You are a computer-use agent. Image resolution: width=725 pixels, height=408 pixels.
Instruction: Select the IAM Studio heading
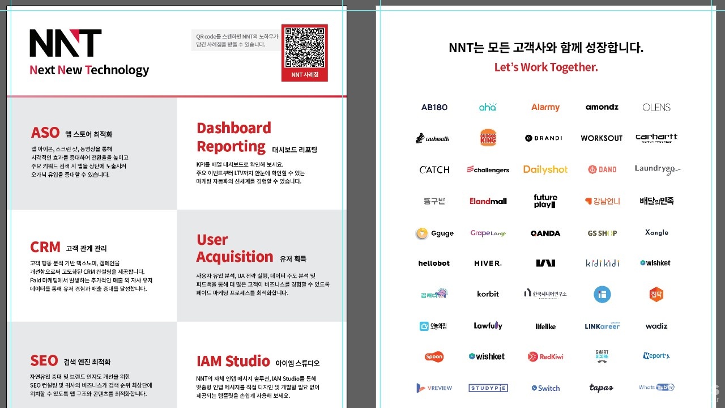(x=233, y=361)
